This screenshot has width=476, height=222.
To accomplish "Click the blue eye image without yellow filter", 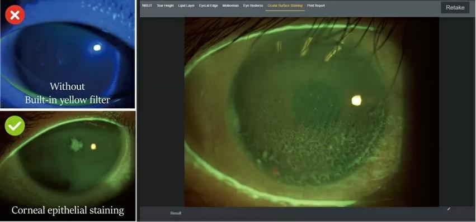I will point(68,54).
